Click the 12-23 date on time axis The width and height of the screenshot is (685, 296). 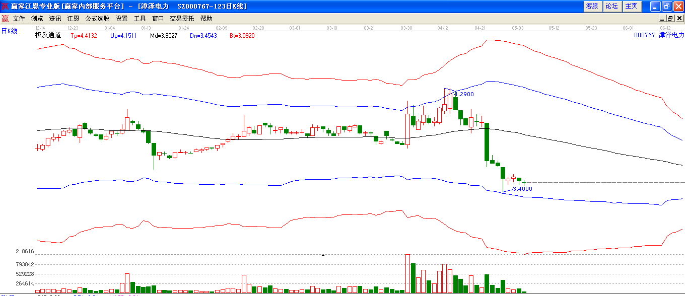click(73, 28)
